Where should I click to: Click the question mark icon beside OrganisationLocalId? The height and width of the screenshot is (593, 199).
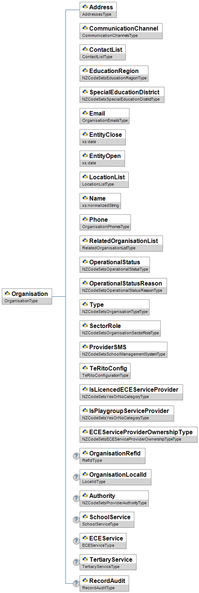[76, 477]
